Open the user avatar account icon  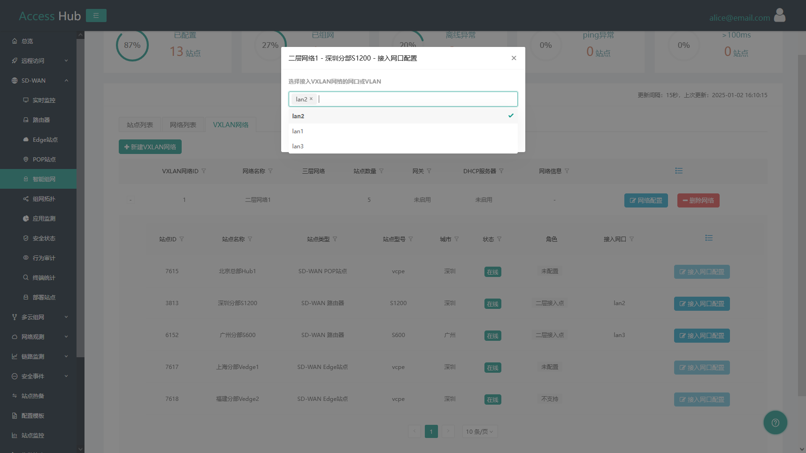[780, 15]
